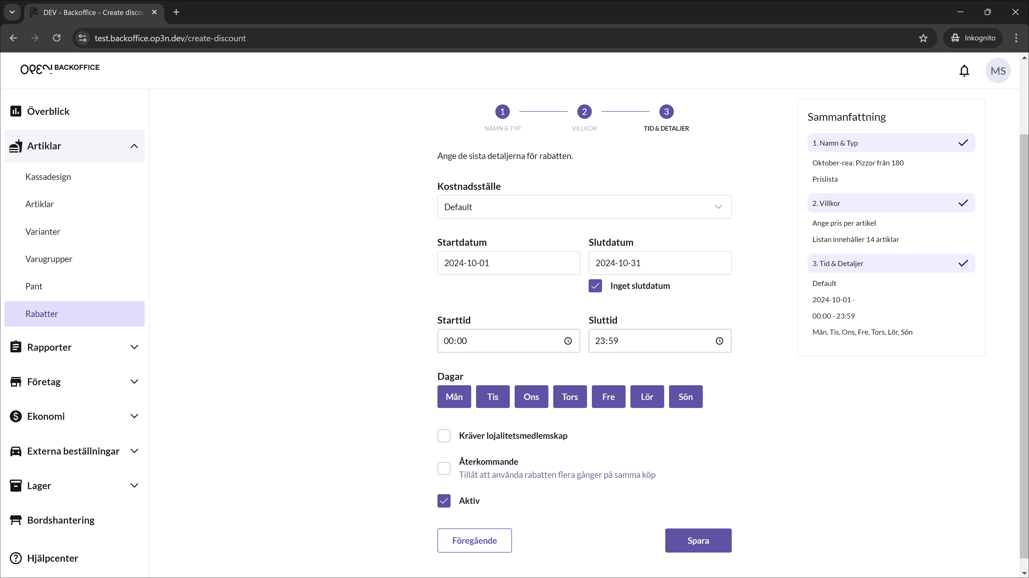The width and height of the screenshot is (1029, 578).
Task: Click the Externa beställningar car icon
Action: (x=16, y=451)
